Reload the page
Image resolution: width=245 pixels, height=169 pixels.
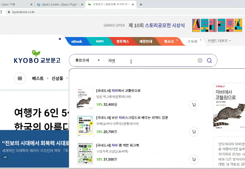(x=1, y=12)
